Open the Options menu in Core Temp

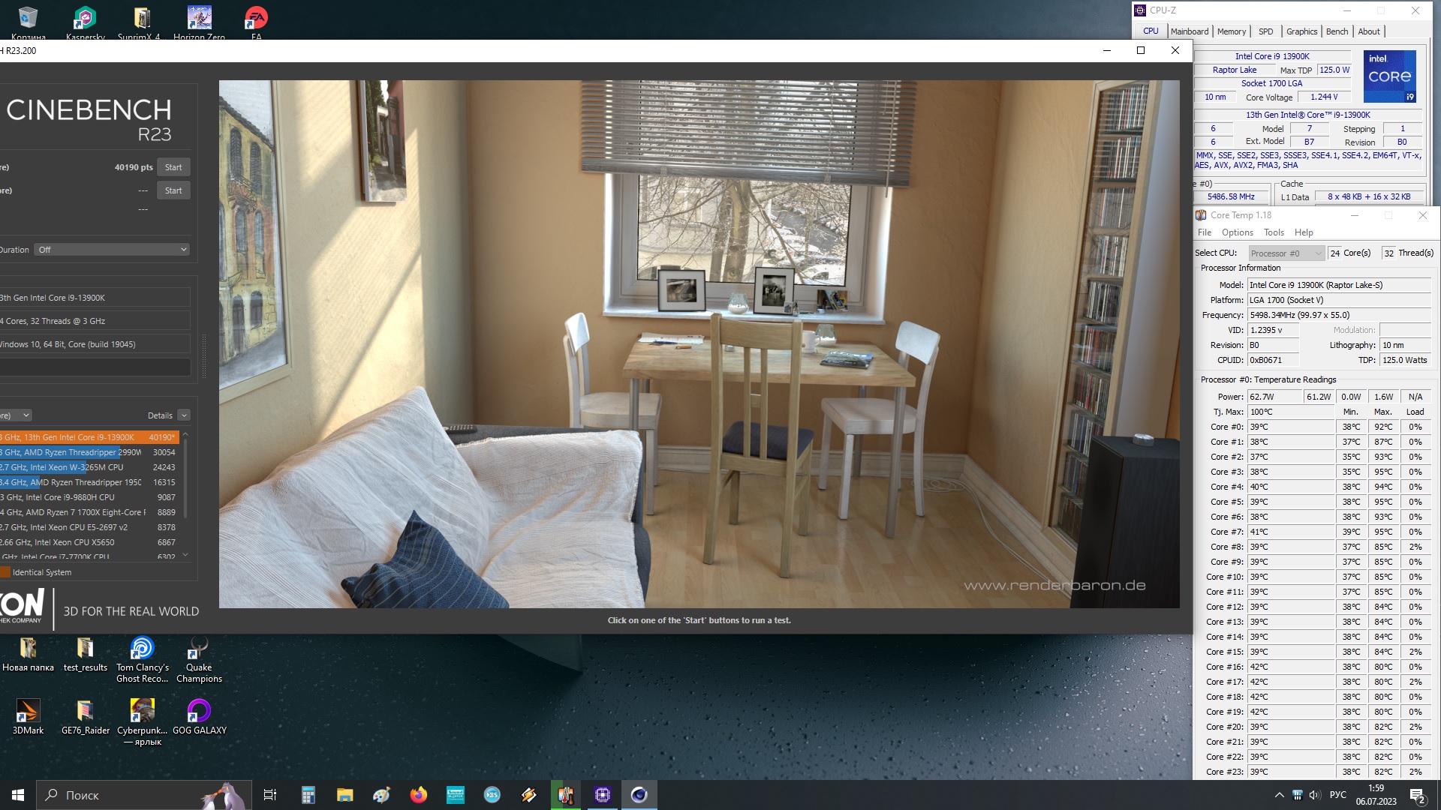click(x=1237, y=232)
